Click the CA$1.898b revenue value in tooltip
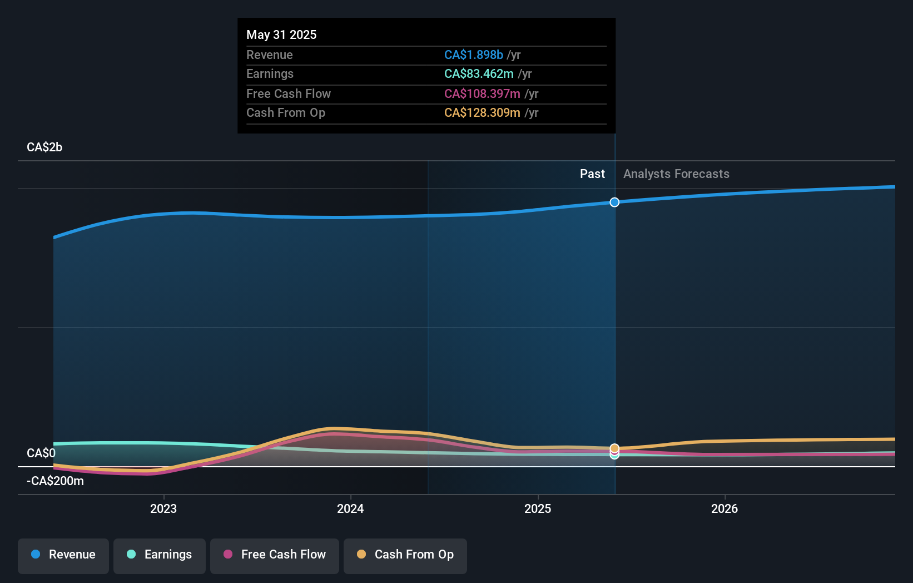This screenshot has height=583, width=913. (474, 55)
